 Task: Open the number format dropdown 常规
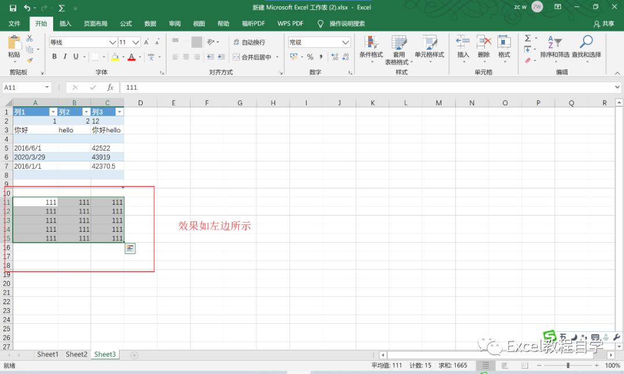(x=346, y=42)
